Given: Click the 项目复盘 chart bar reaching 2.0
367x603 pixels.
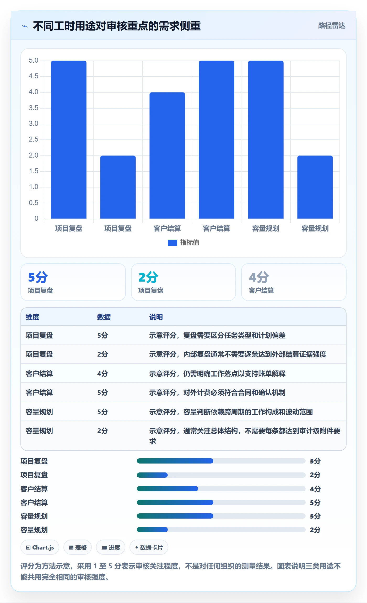Looking at the screenshot, I should tap(118, 187).
